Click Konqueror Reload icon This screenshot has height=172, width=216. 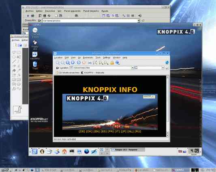pos(79,63)
